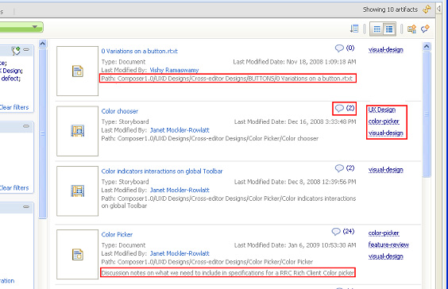Click color-picker tag of Color Picker document

tap(384, 233)
